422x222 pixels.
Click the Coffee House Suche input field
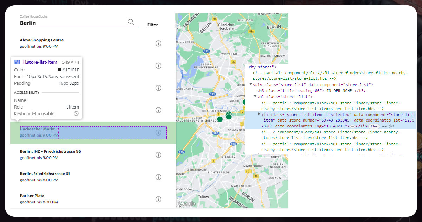tap(72, 23)
